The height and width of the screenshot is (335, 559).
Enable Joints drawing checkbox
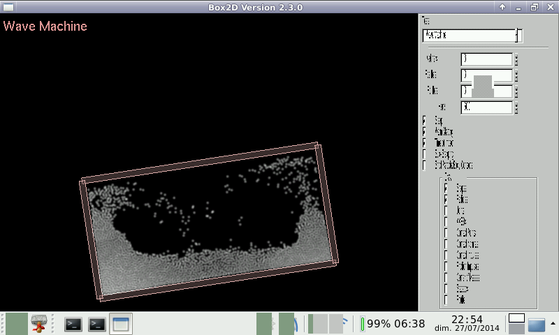(447, 211)
